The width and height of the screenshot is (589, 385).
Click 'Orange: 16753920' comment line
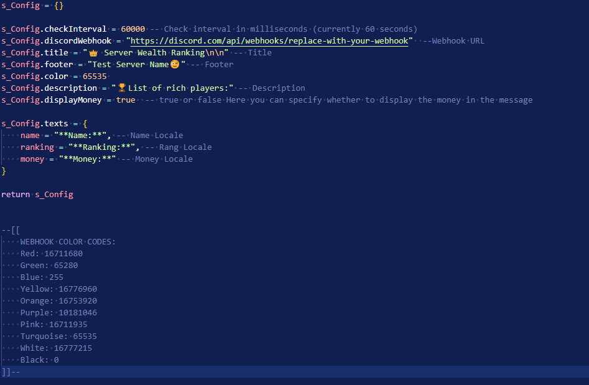click(58, 301)
